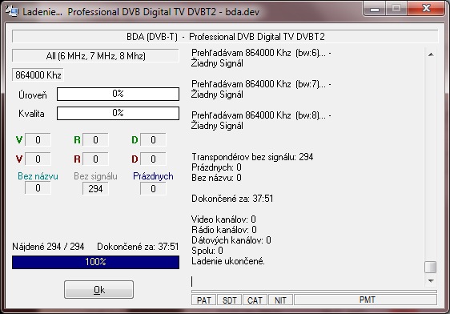Click log line 'Rádio kanálov: 0'
The height and width of the screenshot is (314, 450).
tap(224, 230)
